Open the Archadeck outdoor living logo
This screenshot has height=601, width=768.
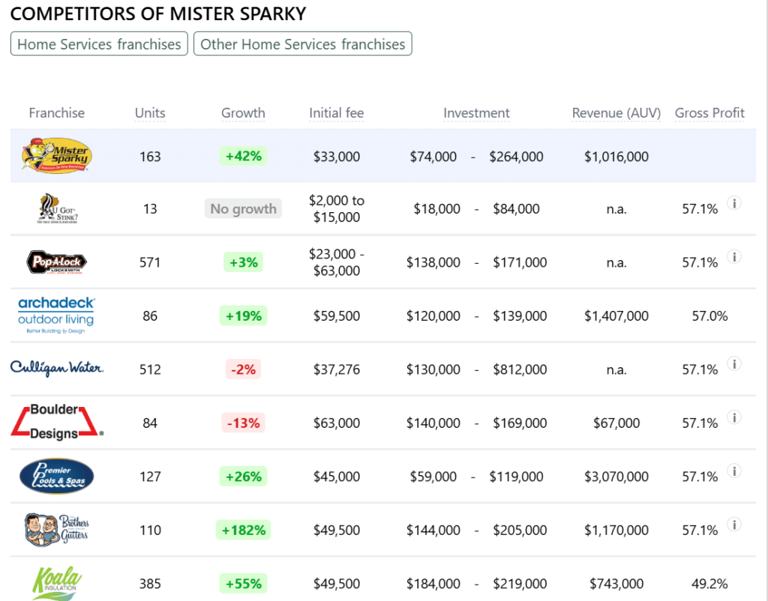(x=56, y=315)
